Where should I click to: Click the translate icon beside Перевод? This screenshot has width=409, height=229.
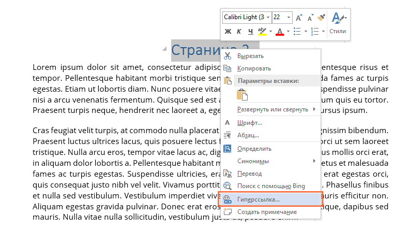coord(228,174)
